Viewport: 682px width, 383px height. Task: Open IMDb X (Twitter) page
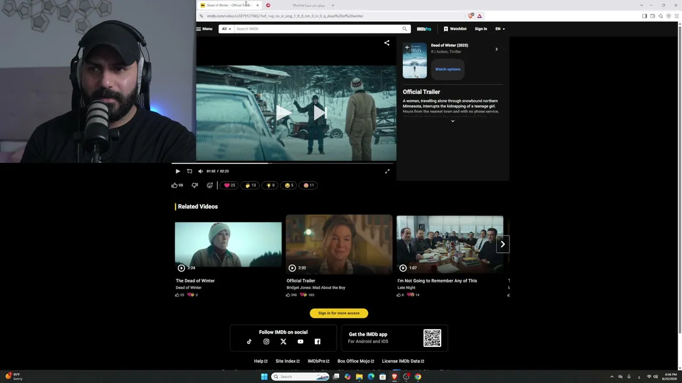coord(283,342)
